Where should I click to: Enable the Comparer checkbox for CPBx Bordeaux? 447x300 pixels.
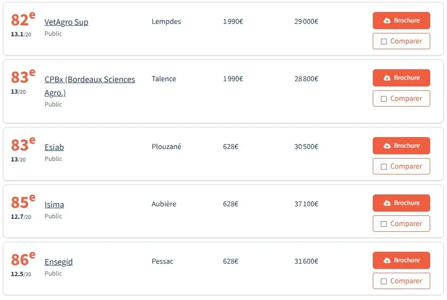pyautogui.click(x=384, y=99)
